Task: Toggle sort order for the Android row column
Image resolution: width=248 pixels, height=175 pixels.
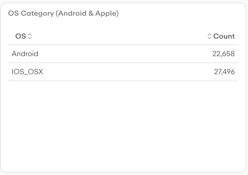Action: click(x=30, y=36)
